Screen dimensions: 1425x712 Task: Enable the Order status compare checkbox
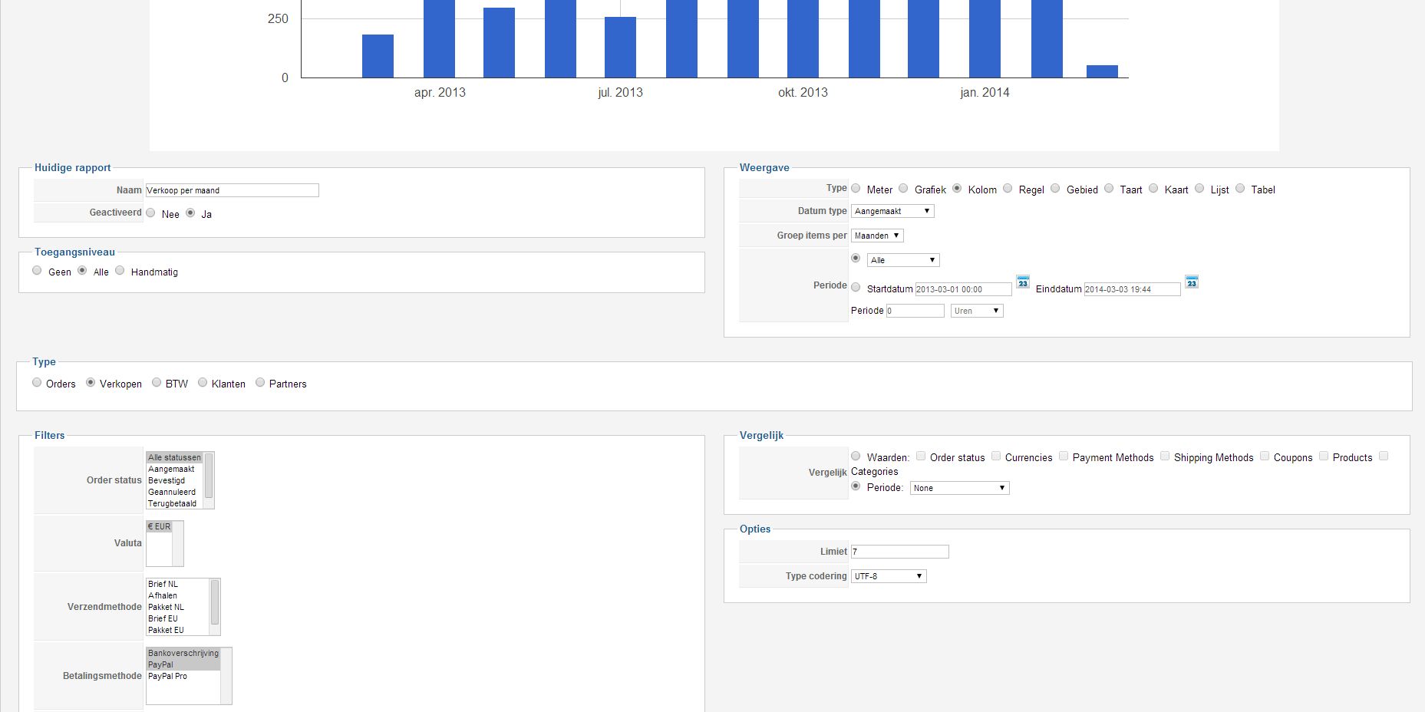(921, 457)
